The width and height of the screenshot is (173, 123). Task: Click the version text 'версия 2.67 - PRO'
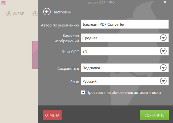[101, 2]
